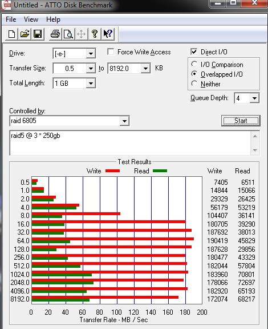
Task: Click the write value 183960
Action: (x=217, y=274)
